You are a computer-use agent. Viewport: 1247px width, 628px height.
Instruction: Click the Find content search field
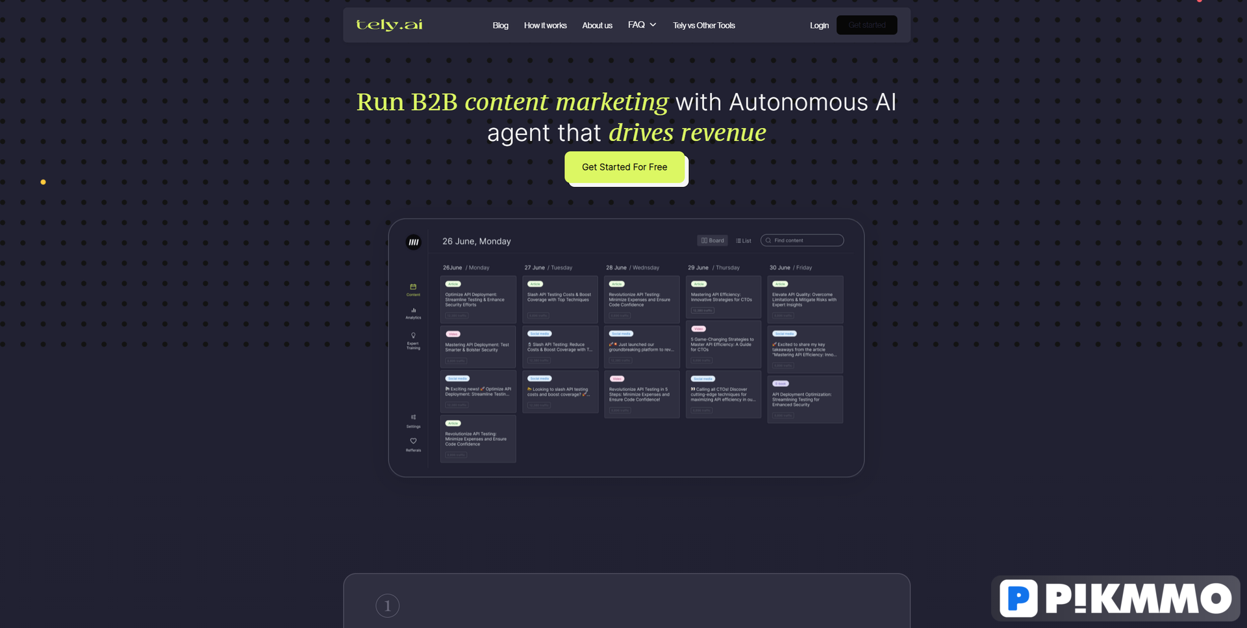802,240
